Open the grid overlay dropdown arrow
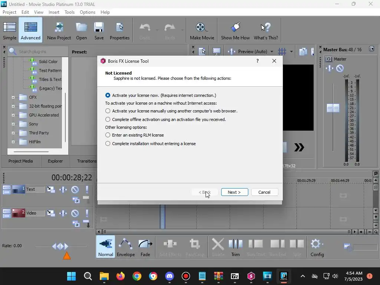 click(291, 51)
